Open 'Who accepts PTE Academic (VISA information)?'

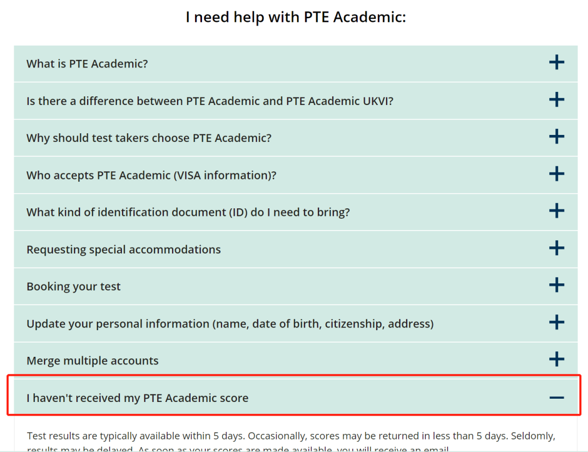pyautogui.click(x=151, y=175)
